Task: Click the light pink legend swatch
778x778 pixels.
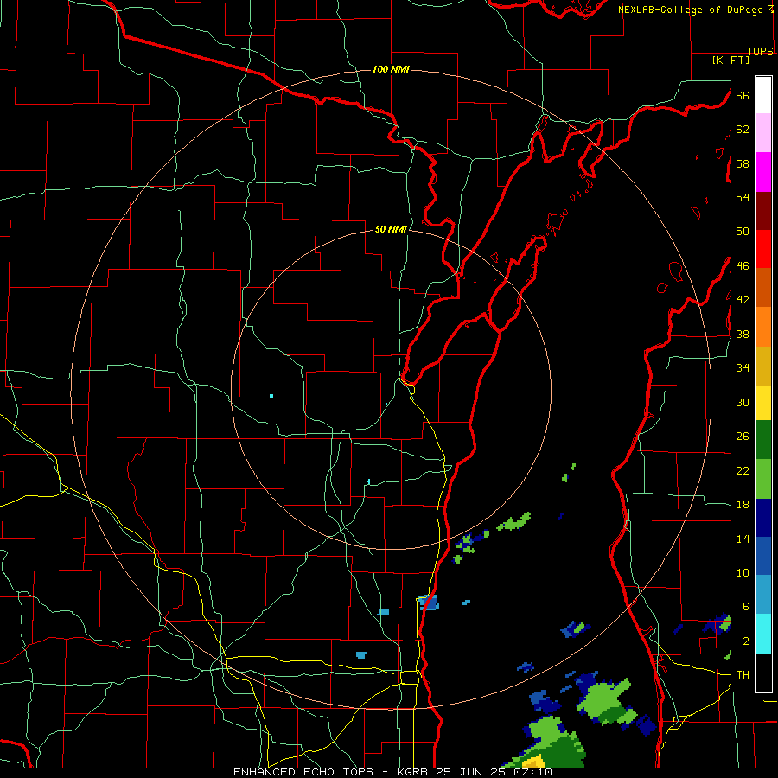Action: [763, 132]
